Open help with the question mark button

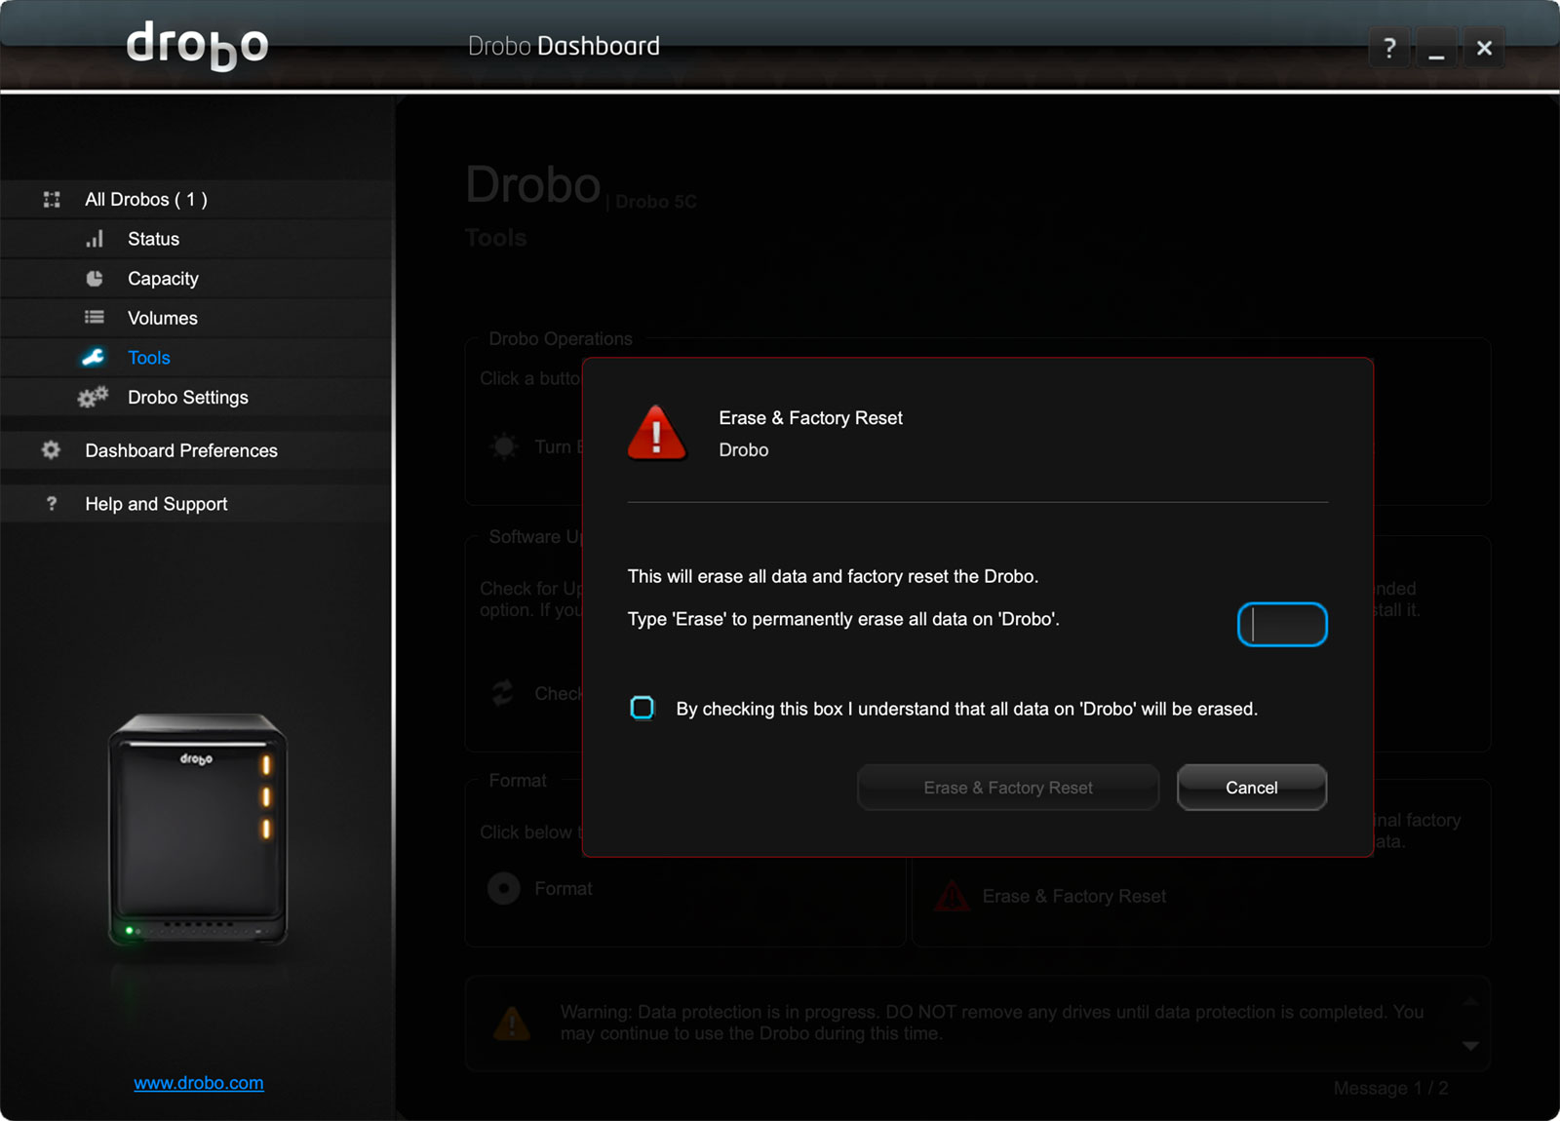pyautogui.click(x=1389, y=48)
